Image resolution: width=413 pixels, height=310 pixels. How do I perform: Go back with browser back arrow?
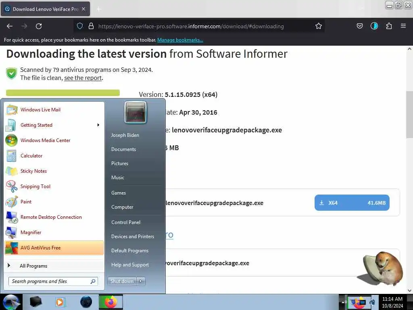tap(10, 26)
